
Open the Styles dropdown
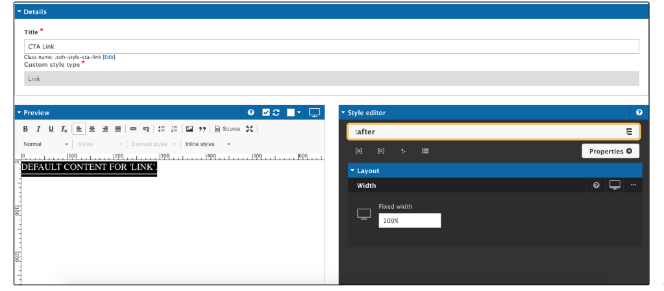coord(101,145)
